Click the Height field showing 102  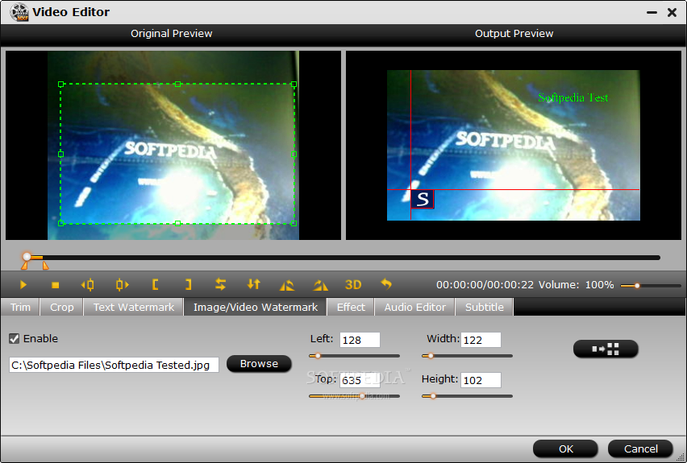481,380
